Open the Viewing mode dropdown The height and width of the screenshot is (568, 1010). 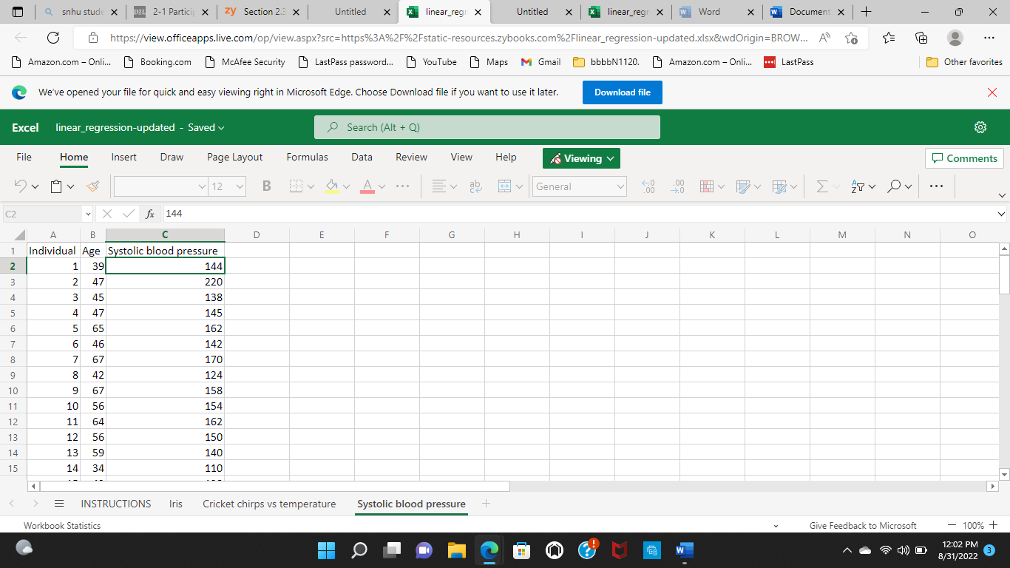point(581,158)
